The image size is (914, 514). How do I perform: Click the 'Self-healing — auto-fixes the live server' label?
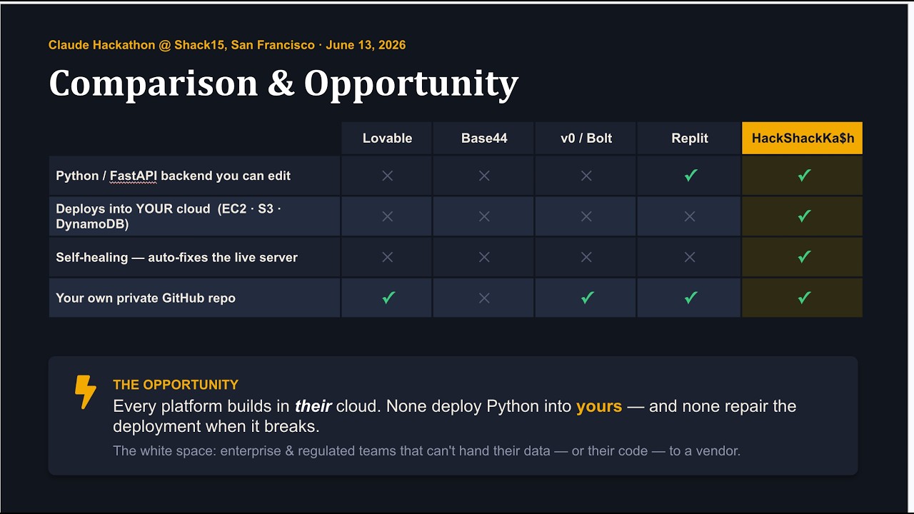click(177, 257)
